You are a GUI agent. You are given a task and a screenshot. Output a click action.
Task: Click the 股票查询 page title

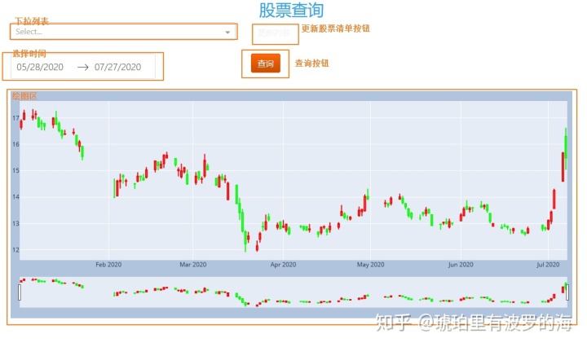pos(291,10)
